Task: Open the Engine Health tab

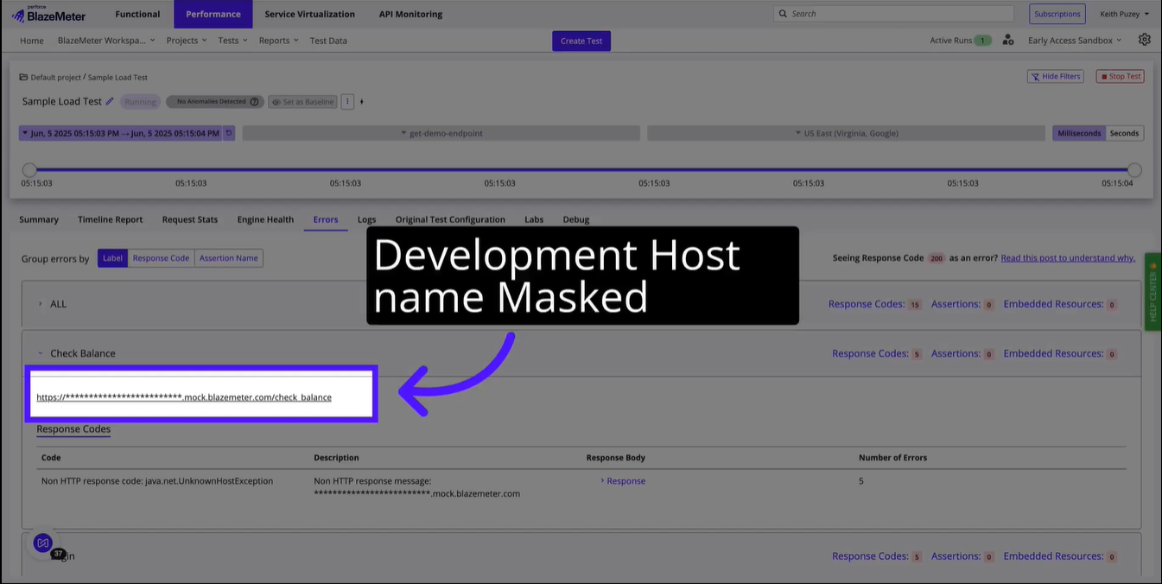Action: click(x=265, y=219)
